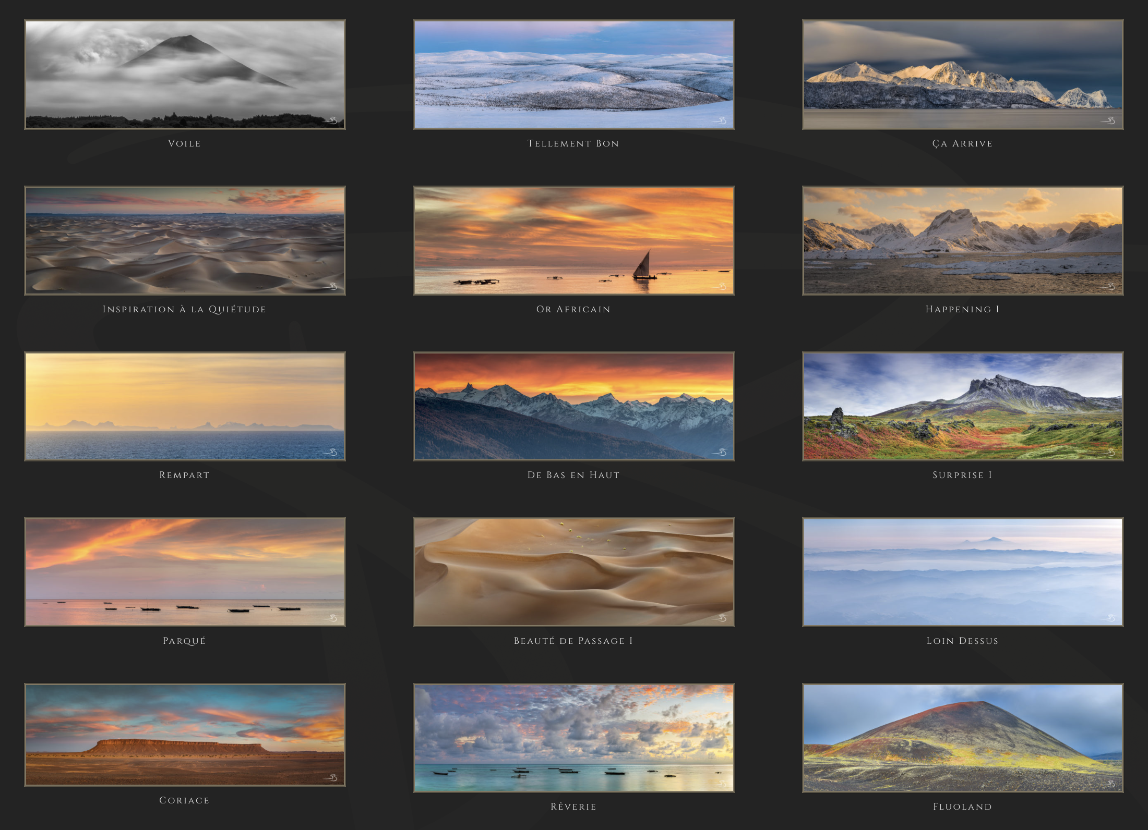The image size is (1148, 830).
Task: Click the 'Or Africain' title text
Action: point(573,309)
